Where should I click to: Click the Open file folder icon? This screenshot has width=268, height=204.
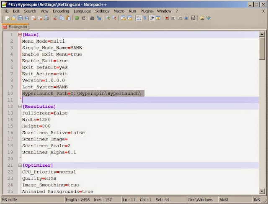[14, 18]
